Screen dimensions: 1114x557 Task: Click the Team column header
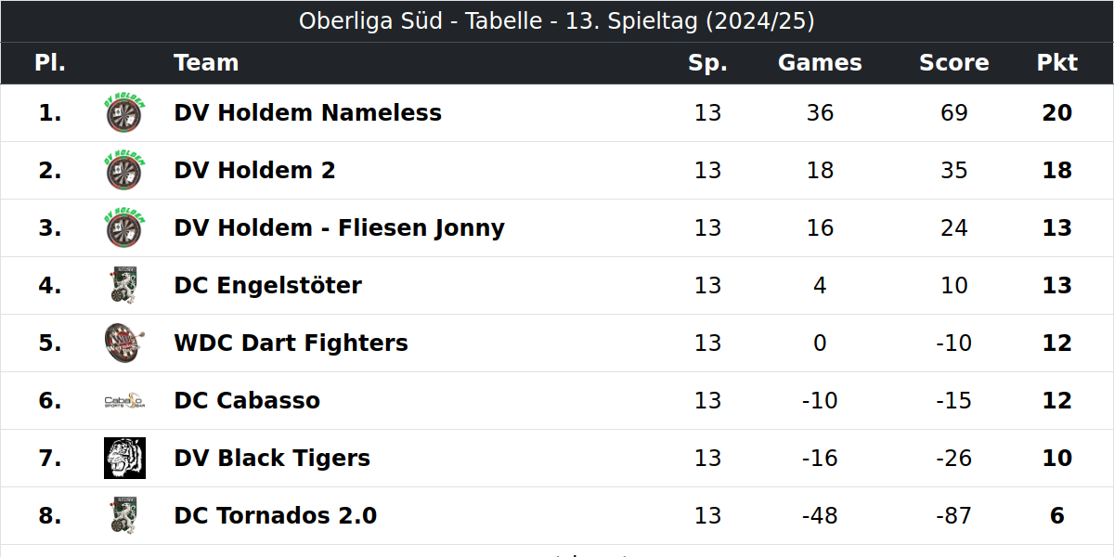click(x=206, y=63)
